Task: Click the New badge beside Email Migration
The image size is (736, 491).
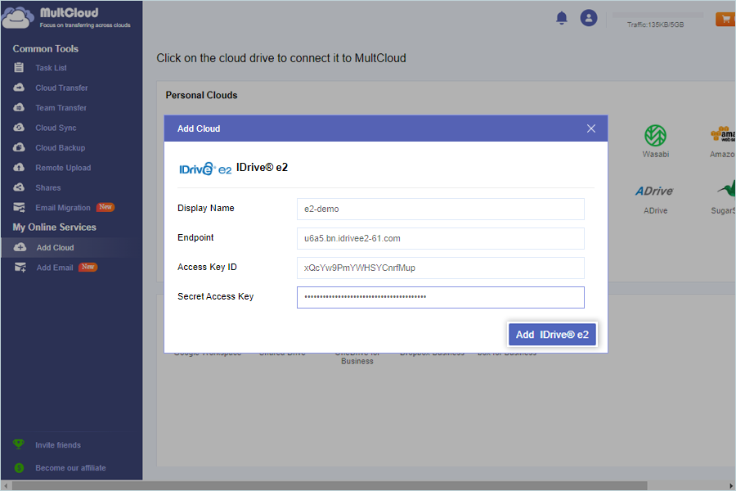Action: 105,207
